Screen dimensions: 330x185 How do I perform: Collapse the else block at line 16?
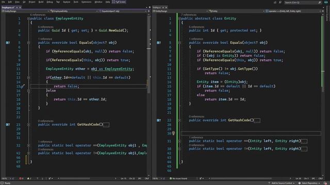click(28, 90)
